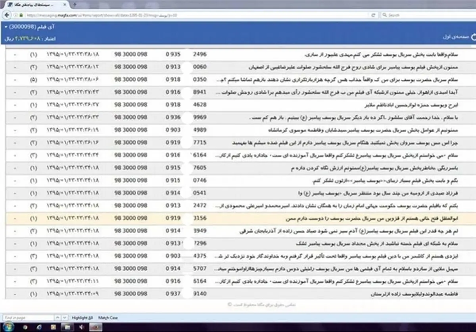The image size is (476, 332).
Task: Click the magnifier icon in the Search bar
Action: pyautogui.click(x=385, y=15)
